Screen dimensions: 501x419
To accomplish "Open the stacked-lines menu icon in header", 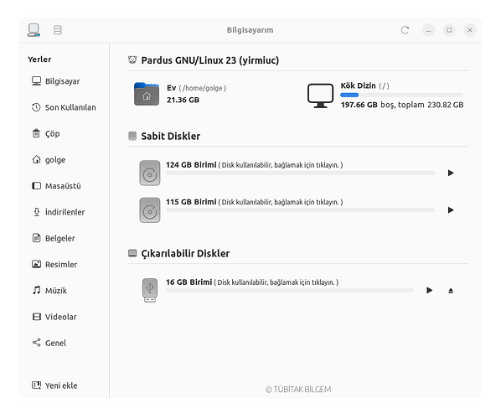I will click(58, 30).
